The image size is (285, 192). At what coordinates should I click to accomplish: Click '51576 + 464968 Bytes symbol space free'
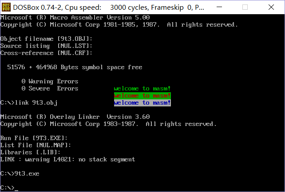pyautogui.click(x=75, y=67)
